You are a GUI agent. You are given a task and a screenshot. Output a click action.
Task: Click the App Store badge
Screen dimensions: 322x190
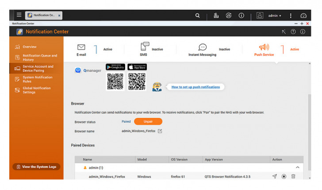[137, 67]
